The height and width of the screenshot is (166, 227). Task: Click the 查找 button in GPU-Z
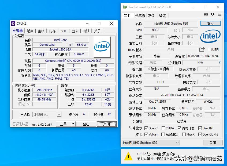click(x=210, y=23)
